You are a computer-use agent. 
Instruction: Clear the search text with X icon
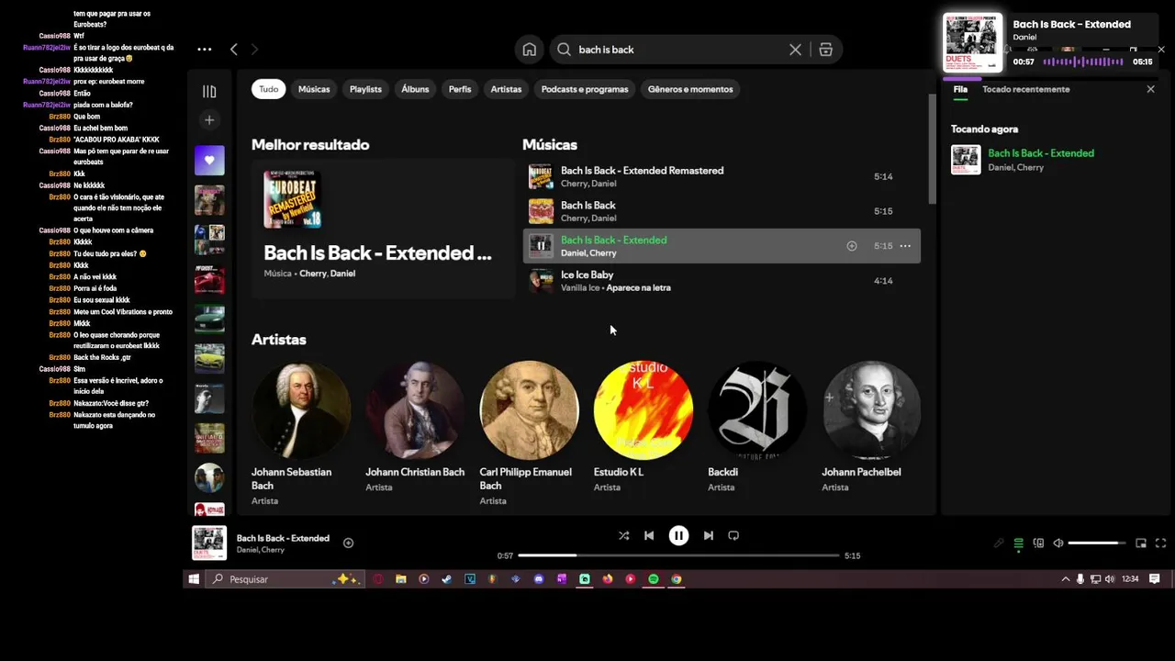pyautogui.click(x=795, y=50)
